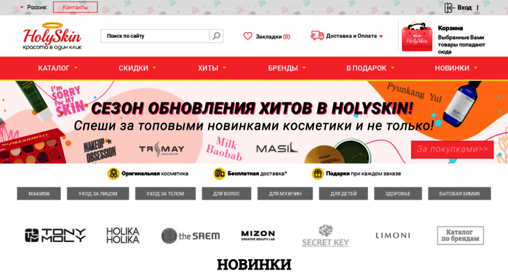This screenshot has width=508, height=276.
Task: Click the search magnifier icon
Action: tap(216, 36)
